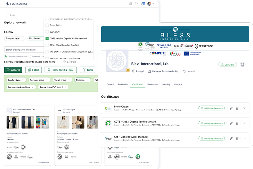
Task: Open the Company type dropdown
Action: coord(14,38)
